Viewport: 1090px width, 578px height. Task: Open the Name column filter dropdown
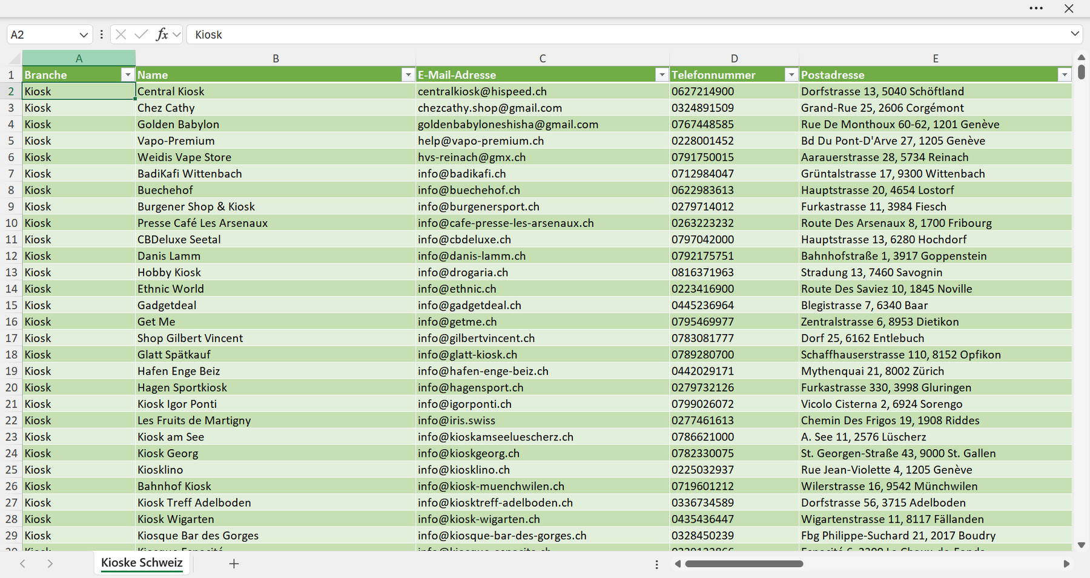pyautogui.click(x=408, y=74)
